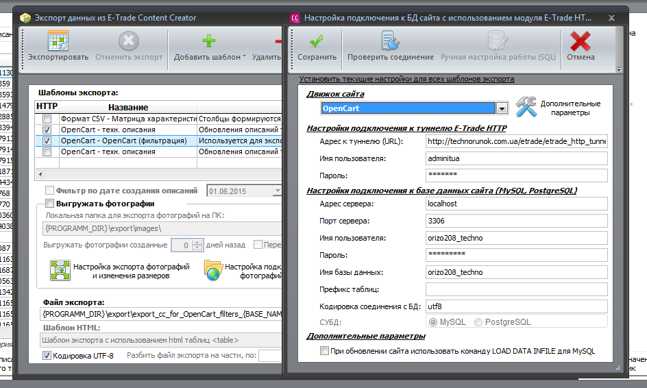Click Столбцы формируются description cell

pyautogui.click(x=239, y=119)
